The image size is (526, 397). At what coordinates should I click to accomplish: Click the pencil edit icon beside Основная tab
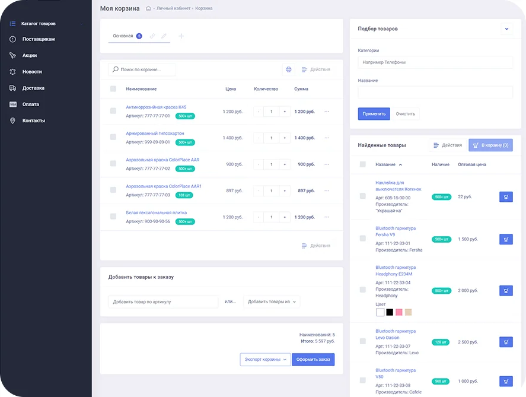click(x=164, y=36)
